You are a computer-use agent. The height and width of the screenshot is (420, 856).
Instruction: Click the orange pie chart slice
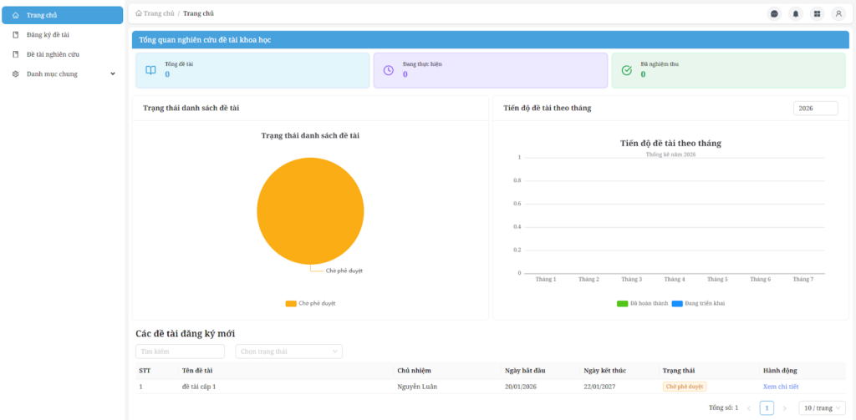click(x=310, y=211)
